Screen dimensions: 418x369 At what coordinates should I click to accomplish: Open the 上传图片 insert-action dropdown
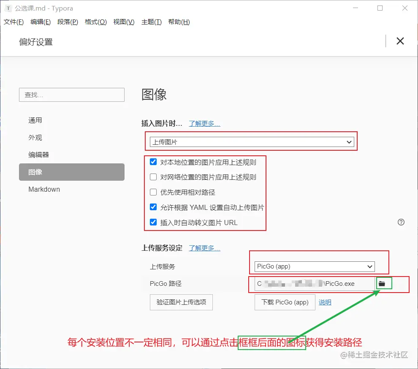click(x=252, y=142)
